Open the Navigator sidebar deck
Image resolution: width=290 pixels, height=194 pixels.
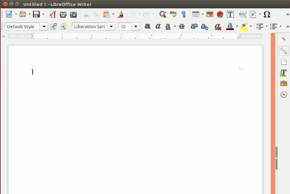click(x=284, y=94)
